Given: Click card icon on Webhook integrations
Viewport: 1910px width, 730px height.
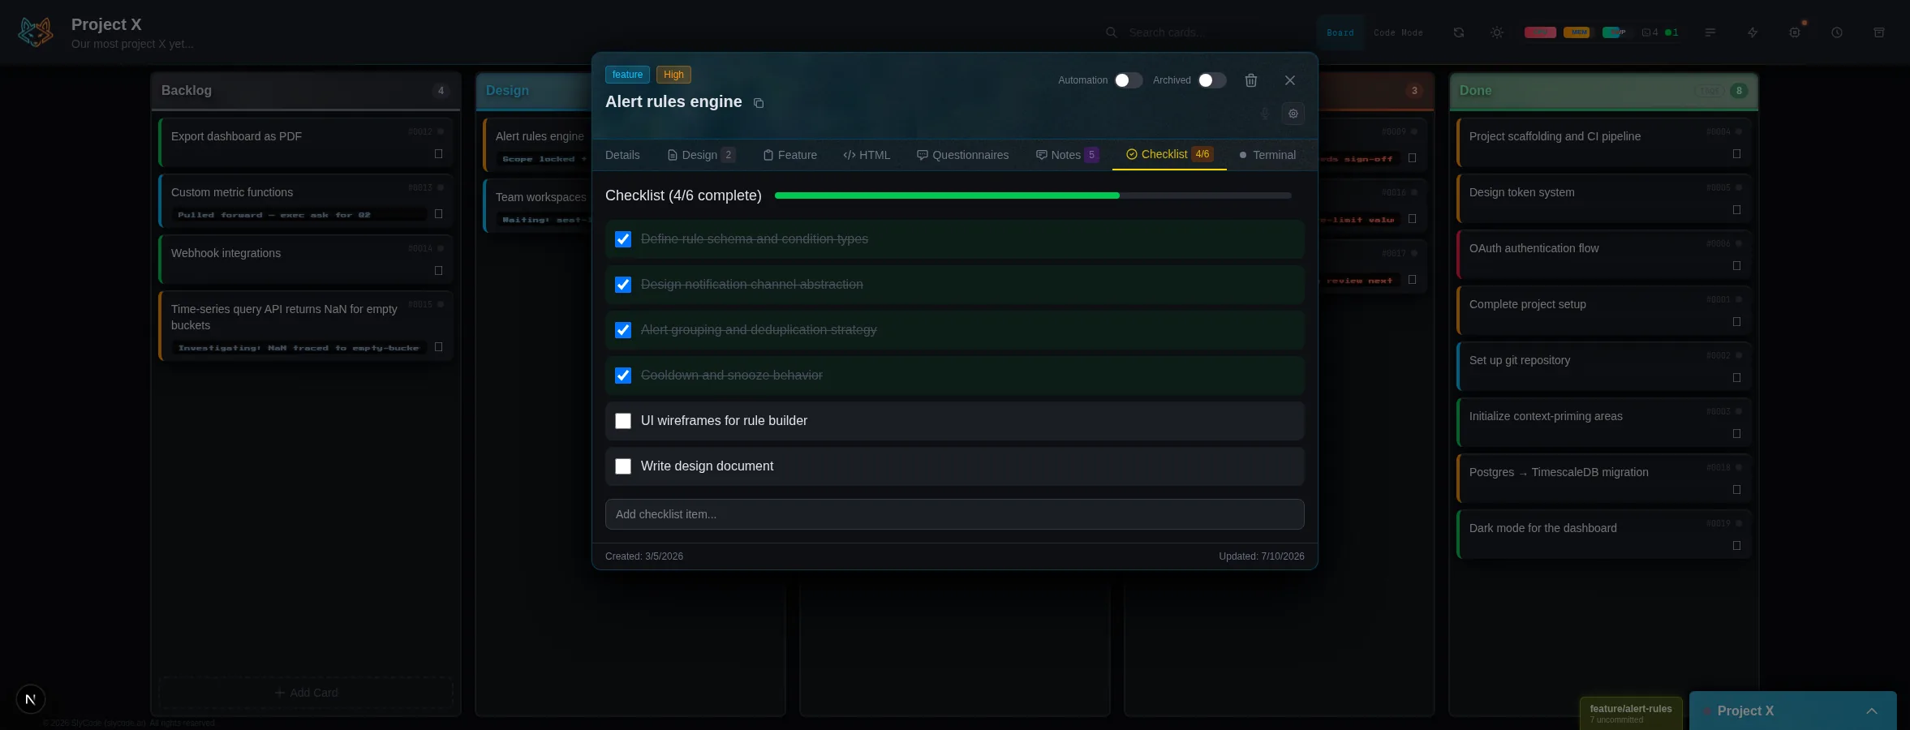Looking at the screenshot, I should (439, 271).
